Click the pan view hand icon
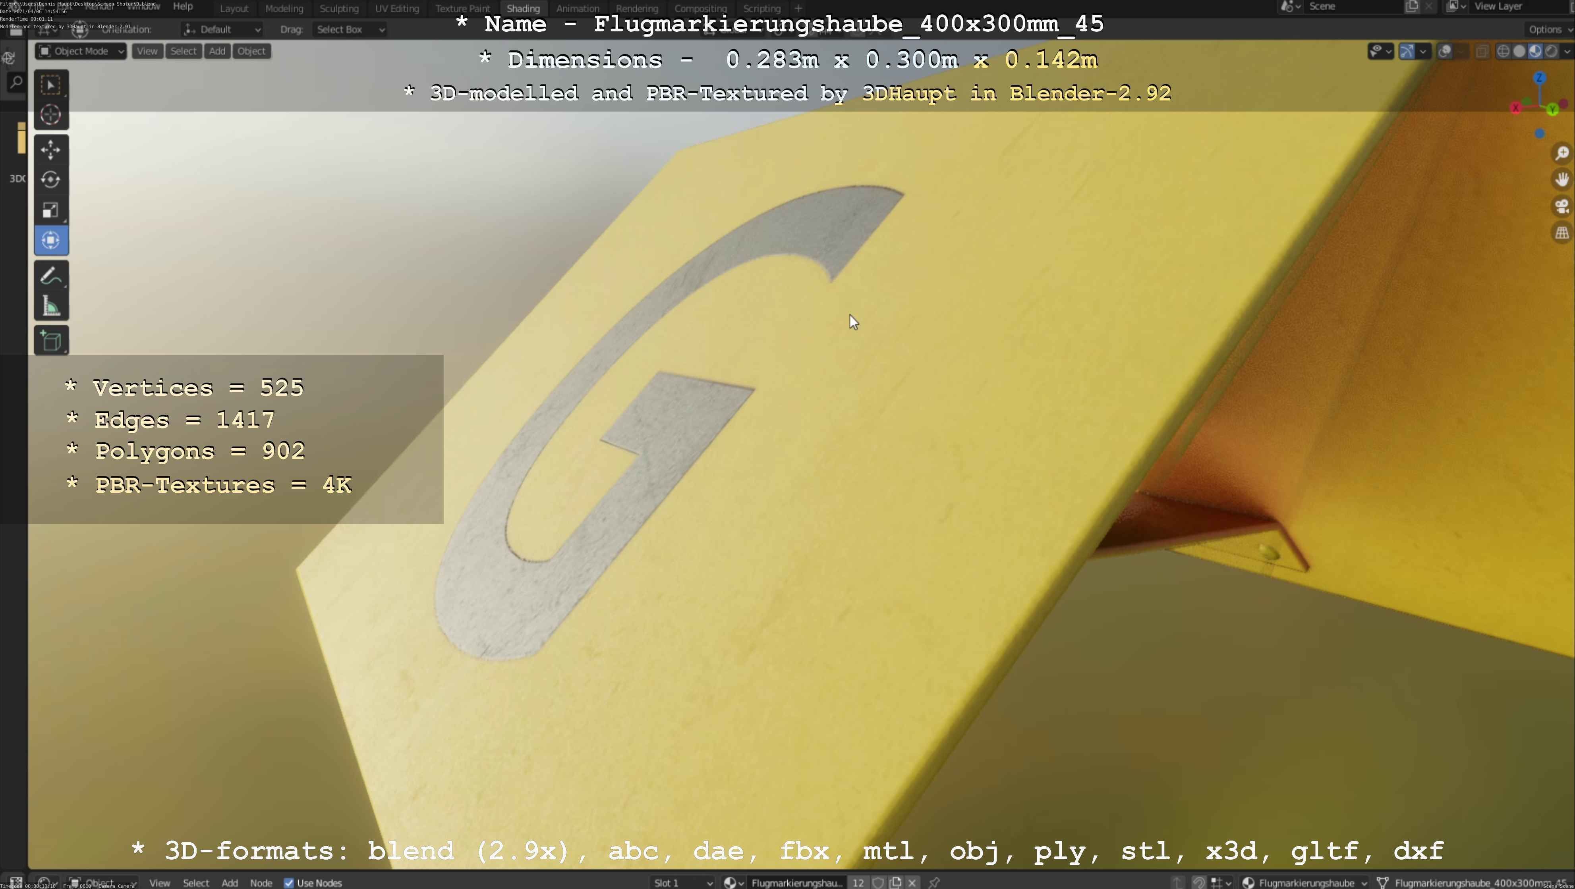 [x=1561, y=179]
